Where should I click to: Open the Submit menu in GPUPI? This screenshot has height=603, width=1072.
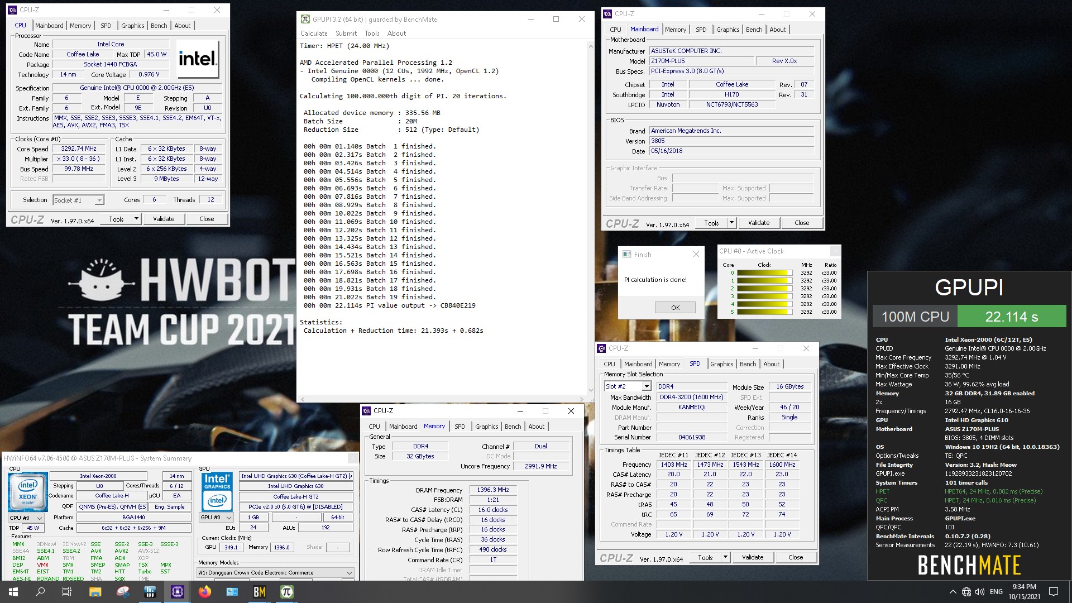coord(346,33)
